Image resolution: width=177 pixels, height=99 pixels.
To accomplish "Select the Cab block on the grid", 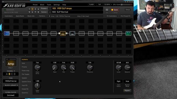I will [72, 34].
